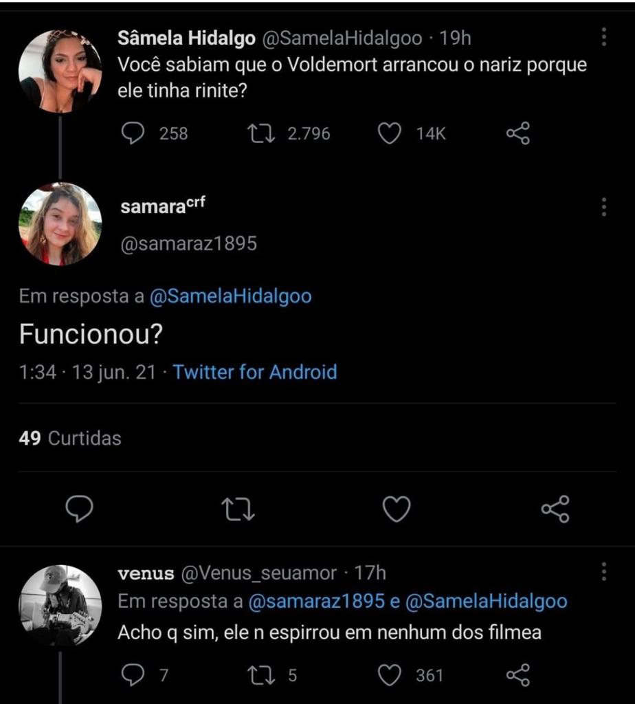Open Sâmela Hidalgo's profile picture
The height and width of the screenshot is (704, 635).
60,71
